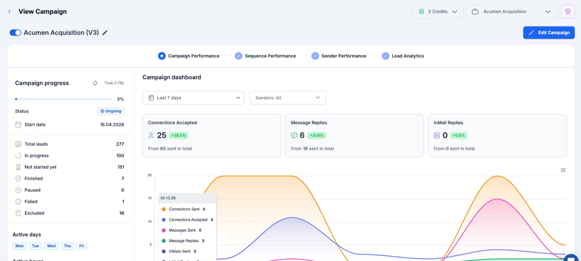Viewport: 581px width, 261px height.
Task: Toggle Message Replies legend series
Action: pos(183,241)
